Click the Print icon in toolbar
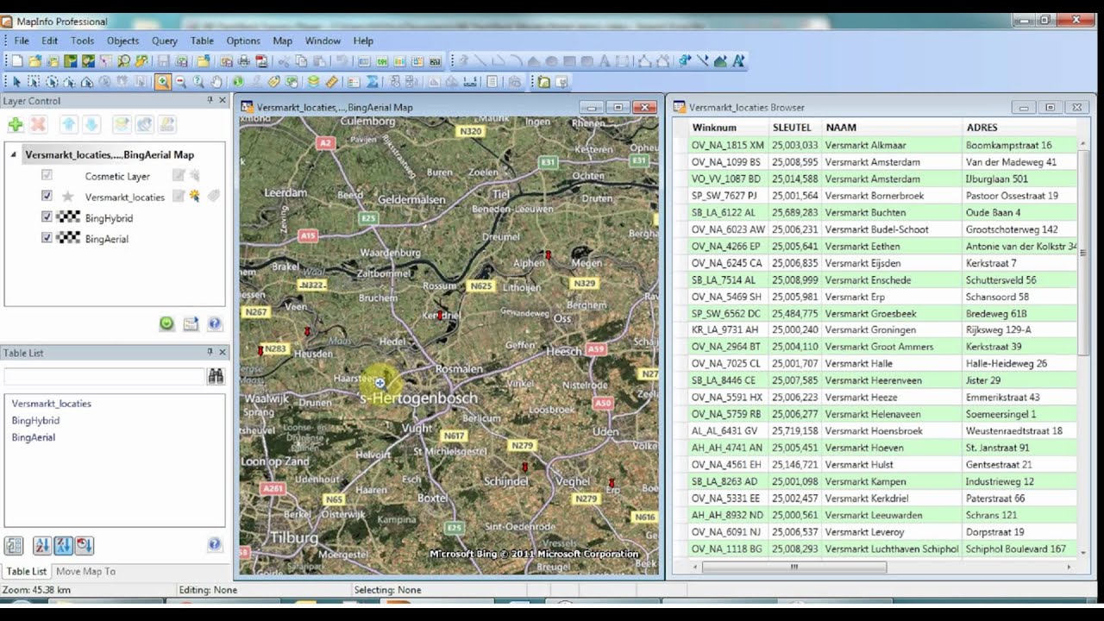The width and height of the screenshot is (1104, 621). (x=244, y=61)
